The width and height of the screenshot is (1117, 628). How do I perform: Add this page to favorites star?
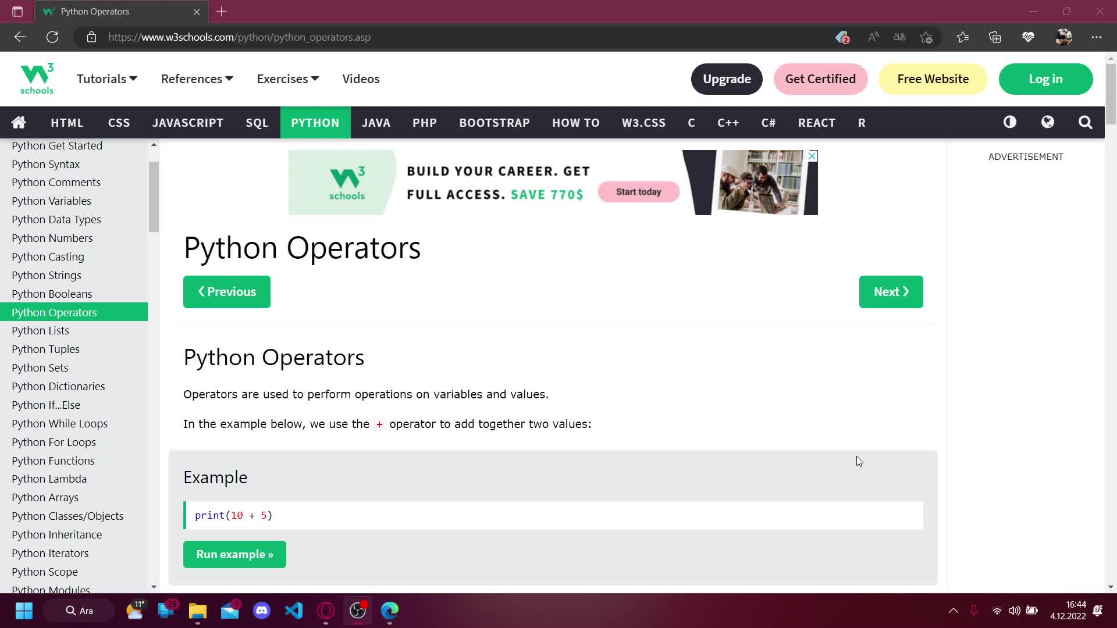(x=926, y=37)
